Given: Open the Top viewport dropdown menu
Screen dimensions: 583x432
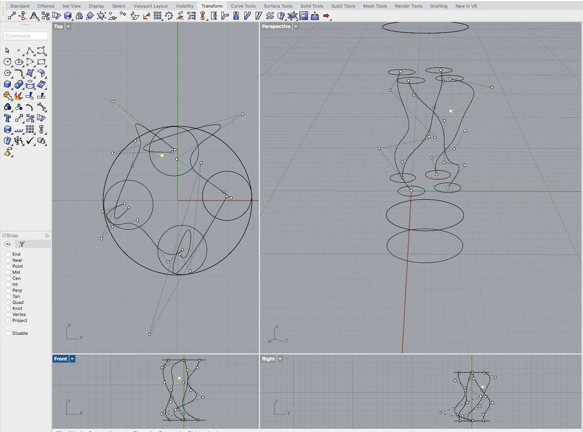Looking at the screenshot, I should tap(68, 26).
